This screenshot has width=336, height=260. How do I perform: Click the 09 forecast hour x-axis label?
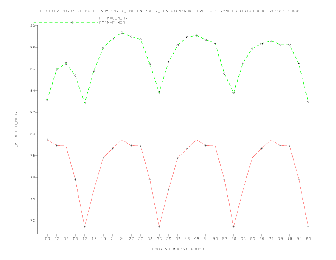75,239
